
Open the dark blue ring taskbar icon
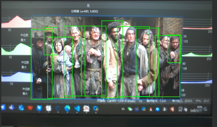coord(58,108)
